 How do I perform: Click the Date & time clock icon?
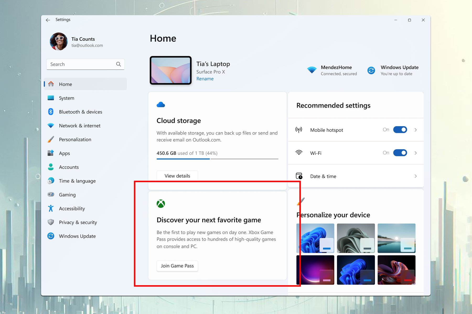(x=299, y=176)
